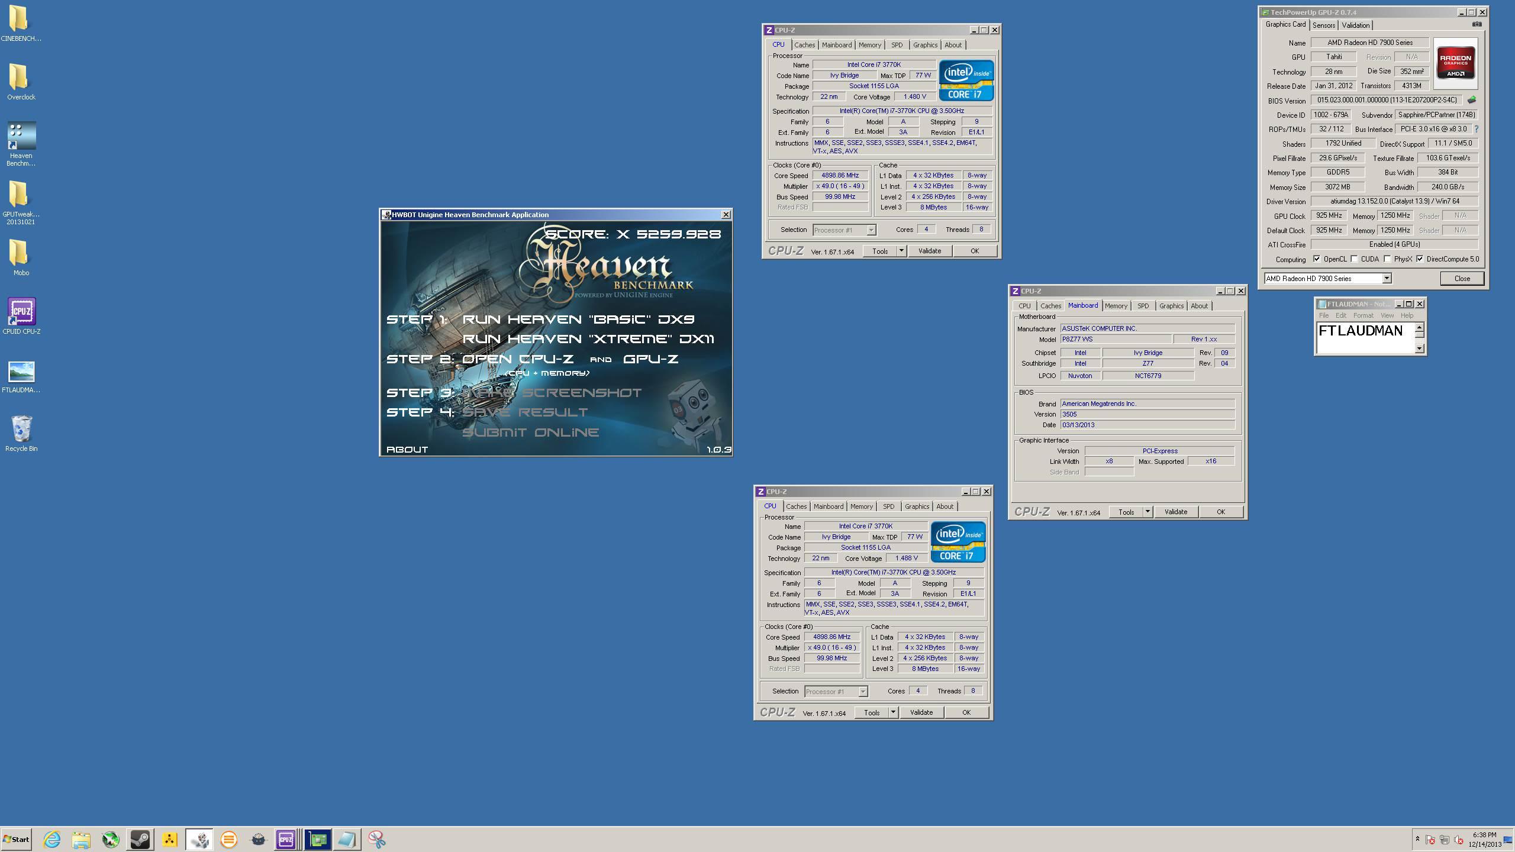Image resolution: width=1515 pixels, height=852 pixels.
Task: Open the Memory tab in CPU-Z Mainboard window
Action: [1116, 306]
